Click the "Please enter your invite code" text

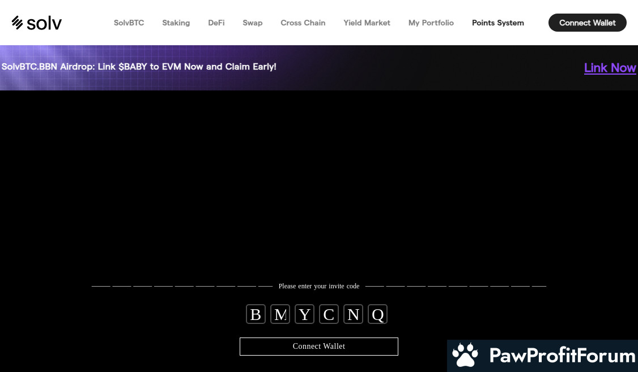pos(319,286)
